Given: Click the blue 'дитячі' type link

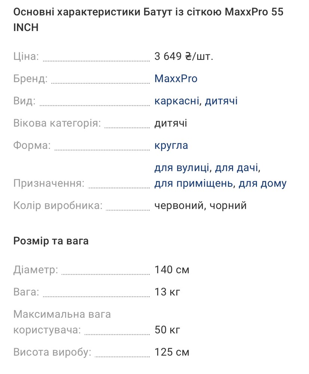Looking at the screenshot, I should pos(221,101).
